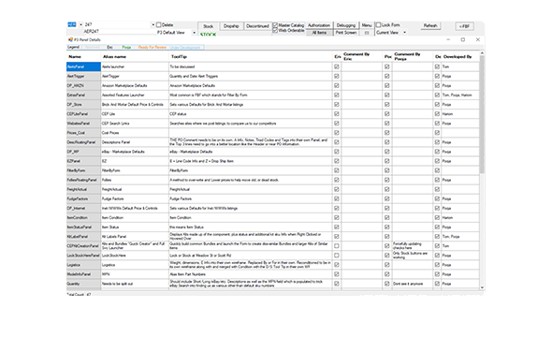
Task: Click the 'eBay - Marketplace Defaults' alias cell
Action: tap(135, 152)
